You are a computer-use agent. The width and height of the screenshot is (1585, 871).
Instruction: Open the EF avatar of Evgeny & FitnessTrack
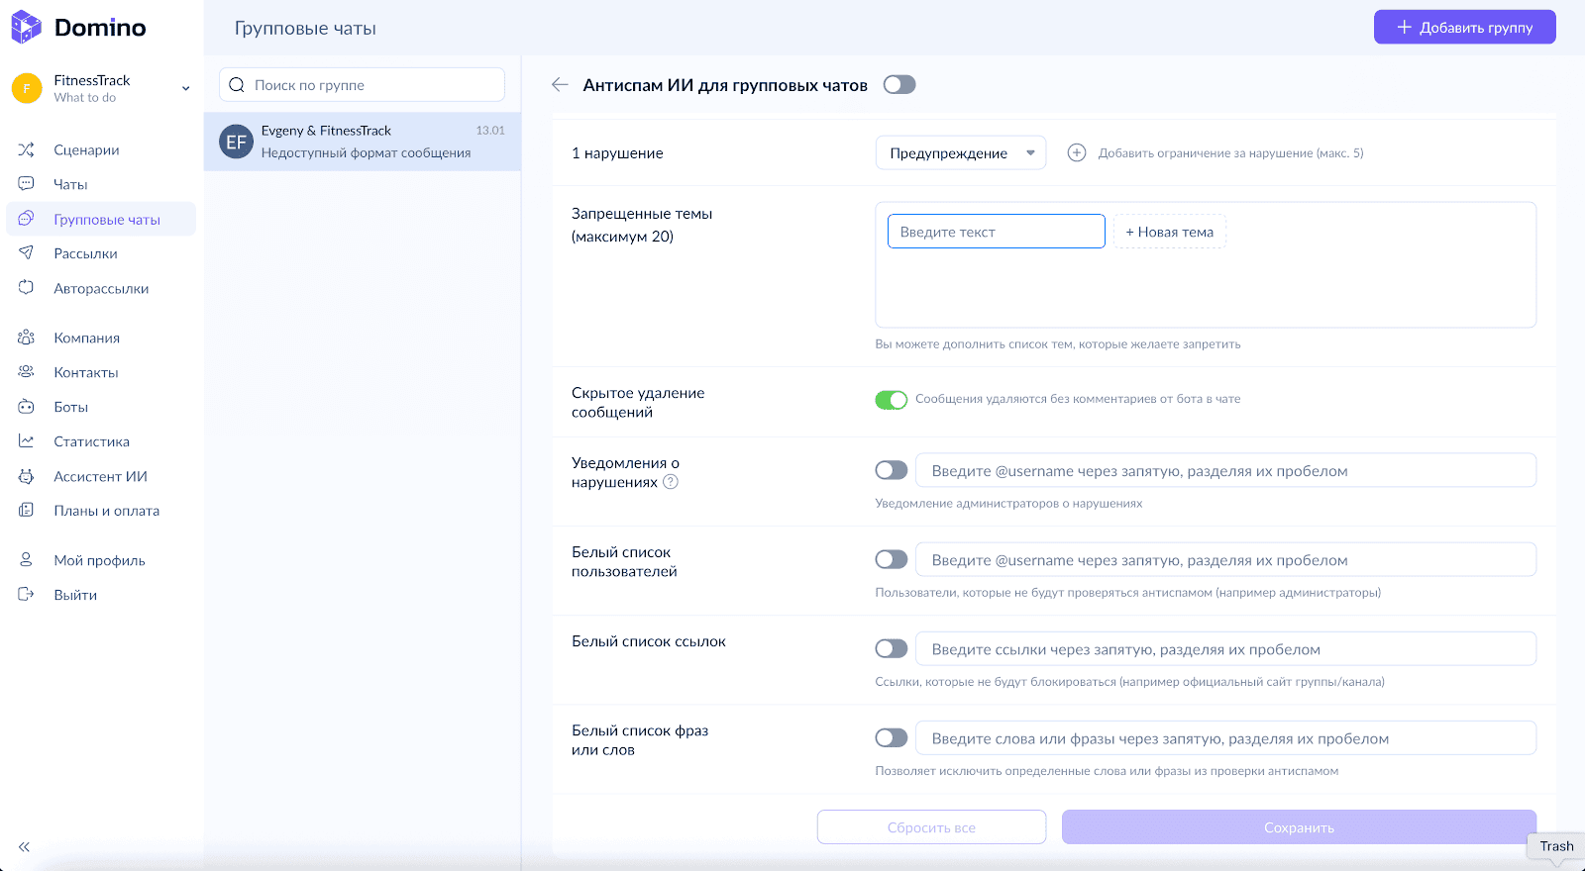[236, 142]
